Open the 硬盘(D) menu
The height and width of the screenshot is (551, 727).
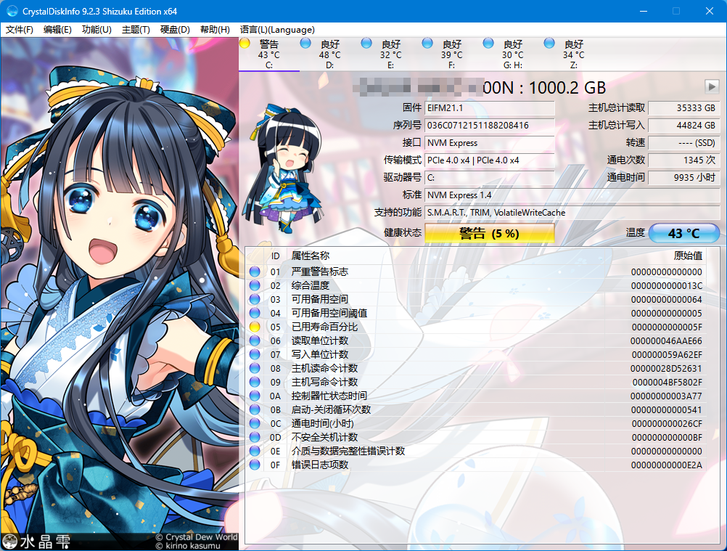(175, 30)
